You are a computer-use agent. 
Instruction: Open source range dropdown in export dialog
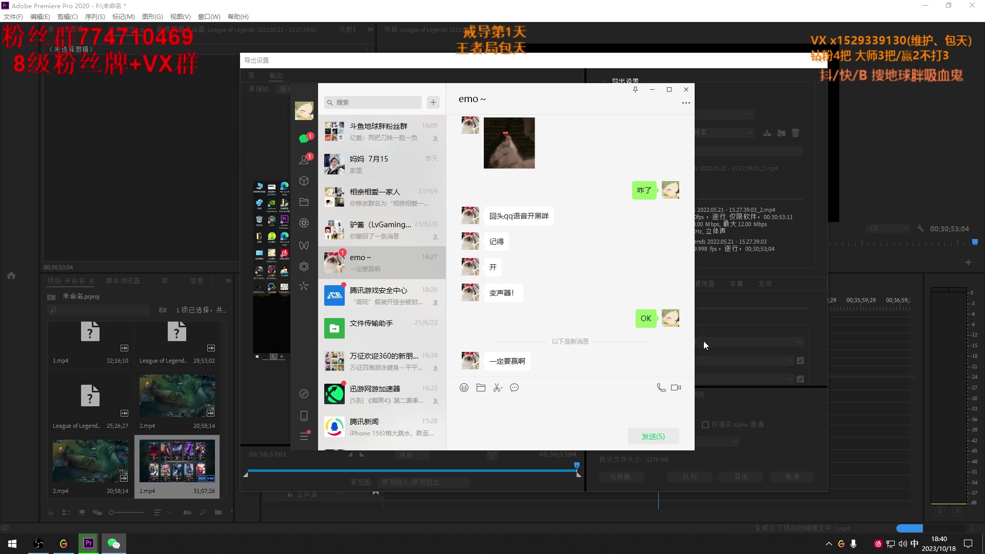(x=424, y=482)
